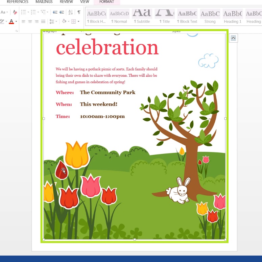The height and width of the screenshot is (262, 262).
Task: Grab the picture's bottom-center sizing handle
Action: (x=135, y=239)
